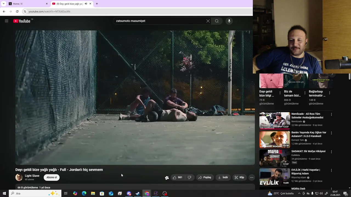Click the Light Slave channel avatar
Viewport: 351px width, 197px height.
pyautogui.click(x=19, y=177)
